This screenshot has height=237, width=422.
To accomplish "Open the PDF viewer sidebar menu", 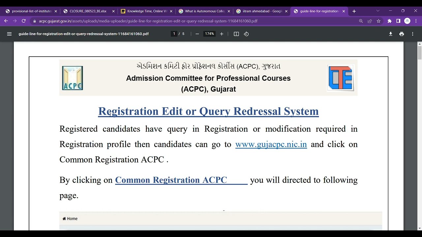I will pyautogui.click(x=9, y=34).
